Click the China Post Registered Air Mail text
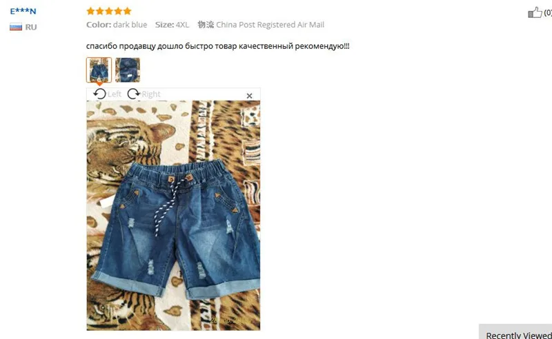552x339 pixels. 270,25
